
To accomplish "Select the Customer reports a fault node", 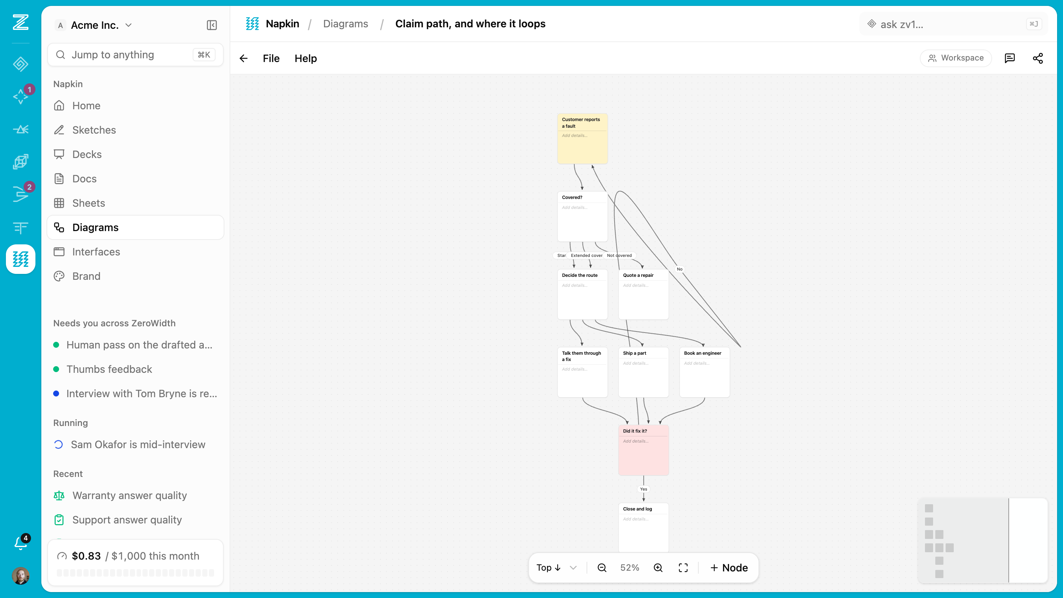I will tap(582, 139).
